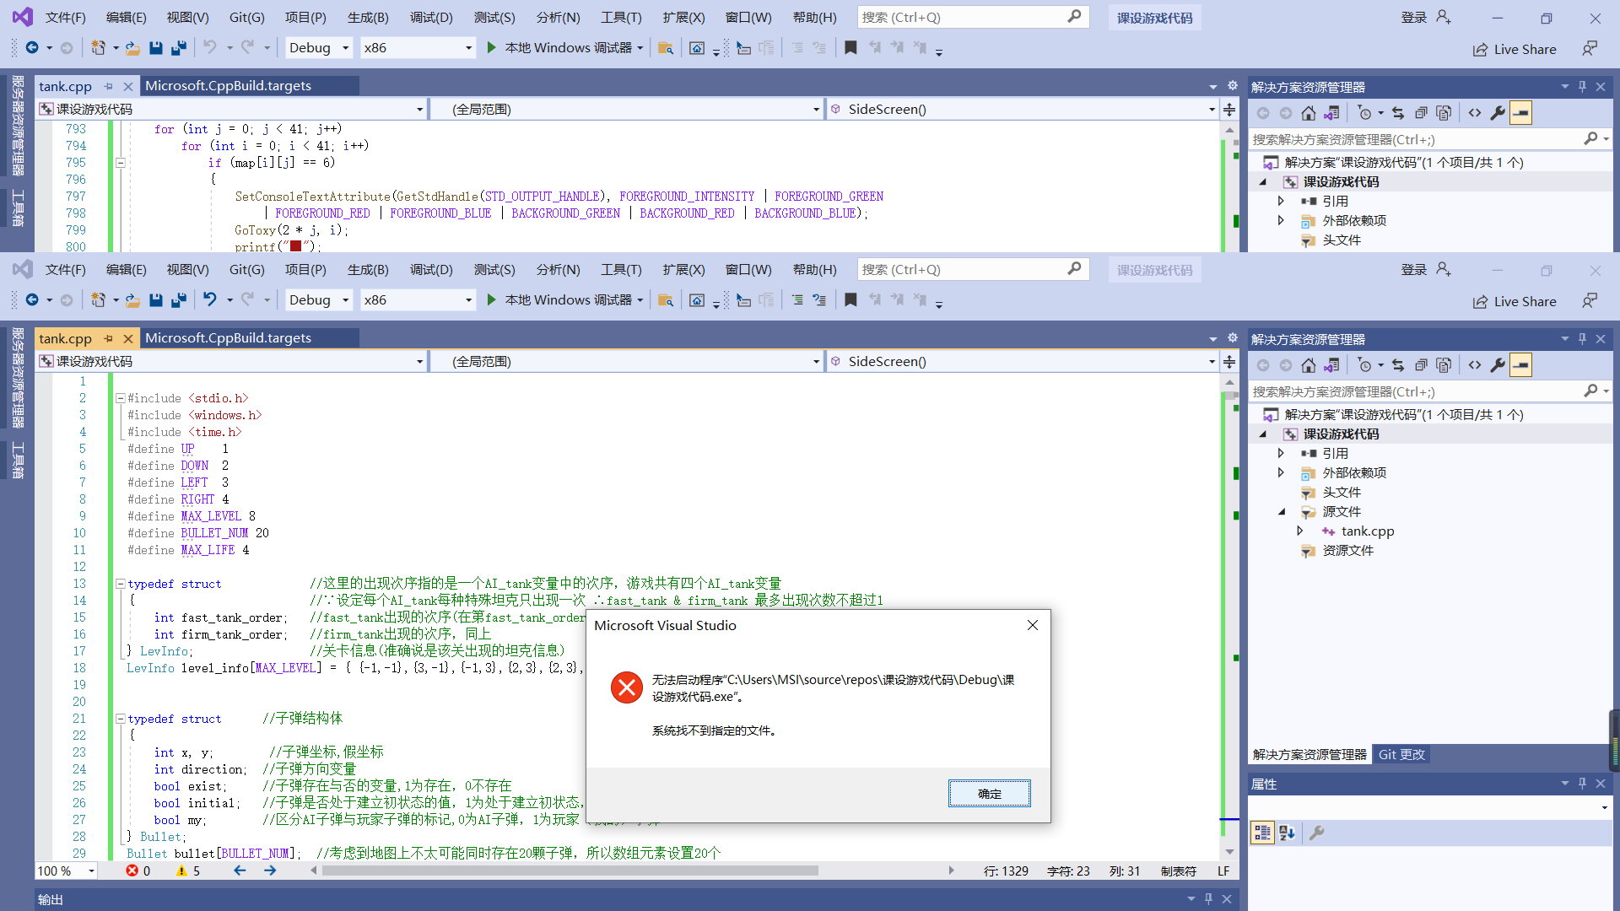Screen dimensions: 1620x911
Task: Open Debug configuration dropdown in front window
Action: (319, 300)
